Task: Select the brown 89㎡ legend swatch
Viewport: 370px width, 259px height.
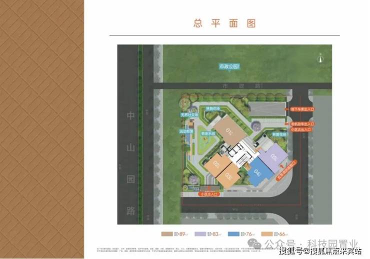Action: 167,234
